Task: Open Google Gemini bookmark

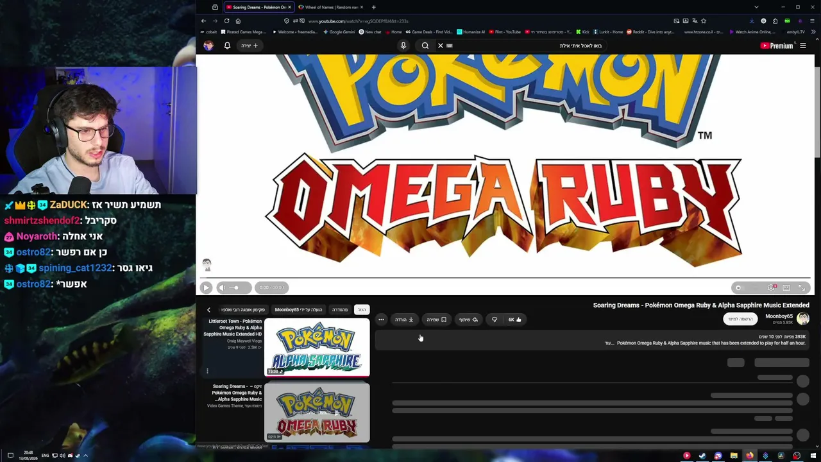Action: click(339, 32)
